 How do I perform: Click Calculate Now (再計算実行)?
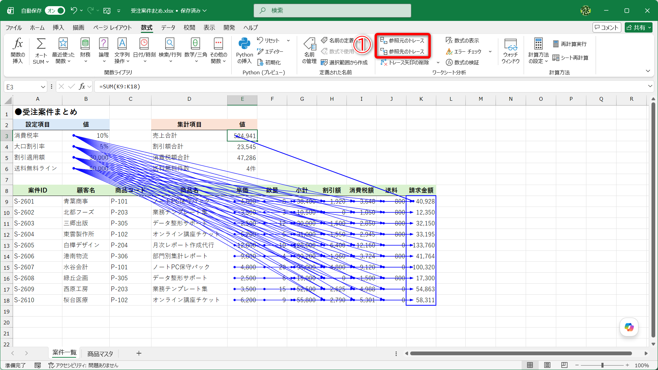(570, 44)
